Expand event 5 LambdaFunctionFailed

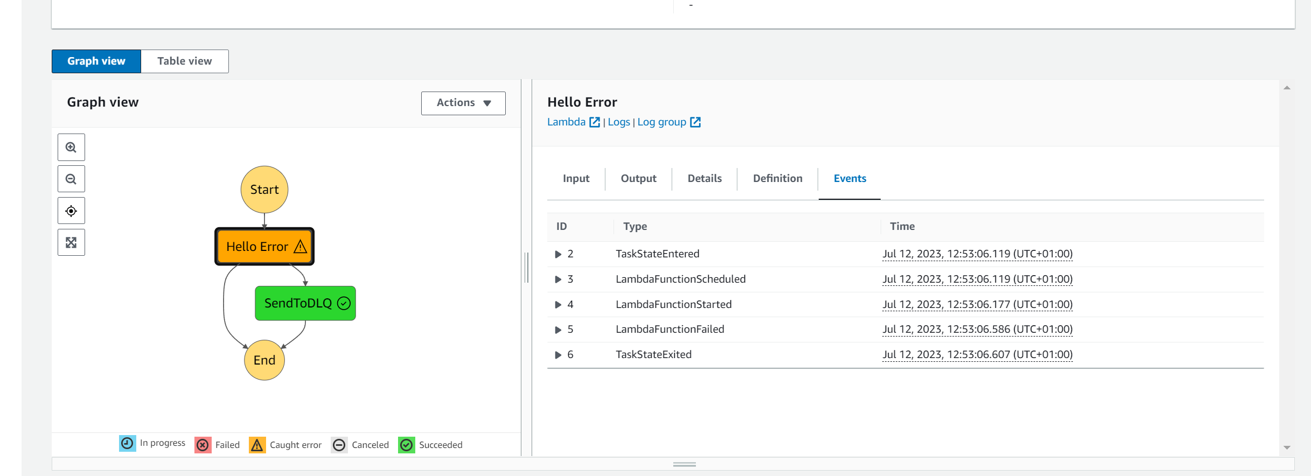coord(558,330)
